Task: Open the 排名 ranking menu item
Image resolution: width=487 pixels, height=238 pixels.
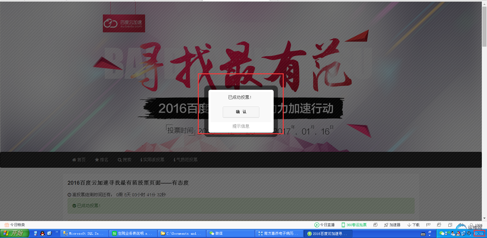Action: (x=101, y=160)
